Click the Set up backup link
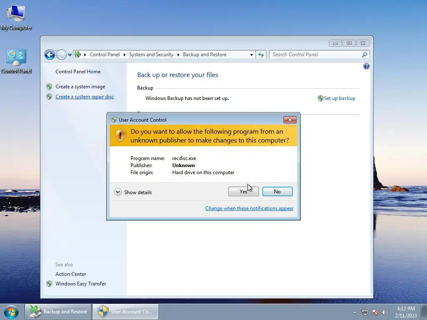The image size is (427, 320). (339, 98)
